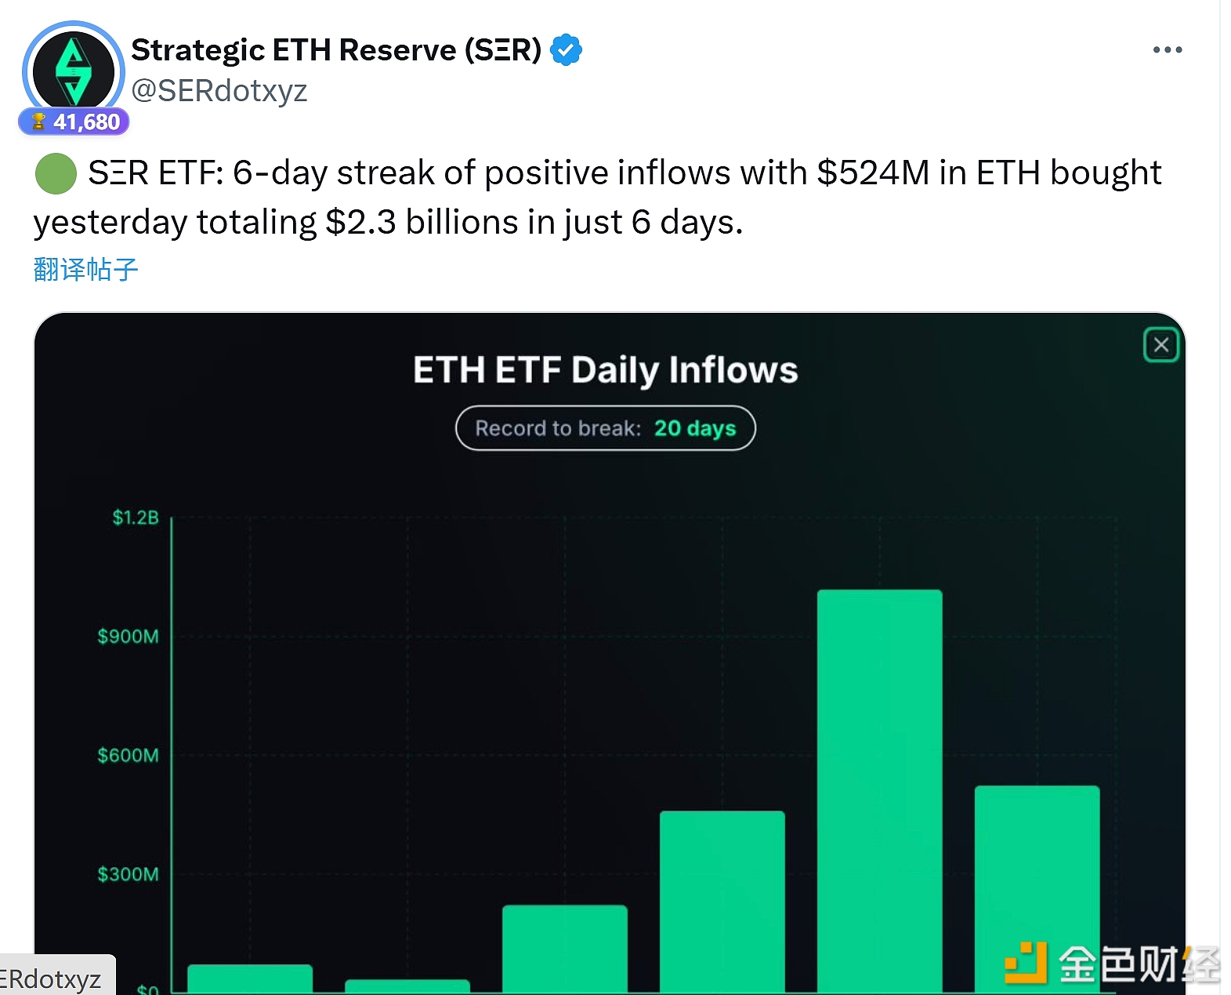Image resolution: width=1231 pixels, height=995 pixels.
Task: Click the 41,680 trophy score badge
Action: pos(74,122)
